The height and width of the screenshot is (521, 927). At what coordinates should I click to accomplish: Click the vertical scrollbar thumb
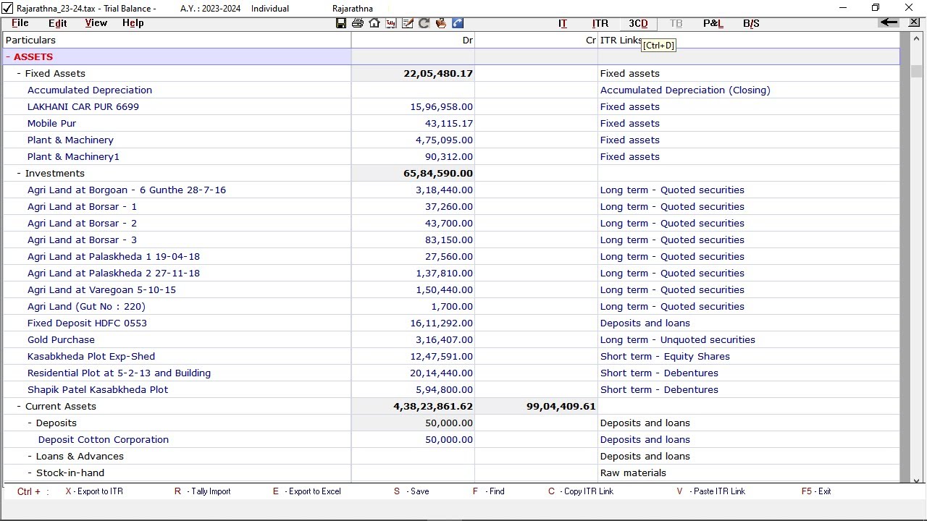click(916, 71)
